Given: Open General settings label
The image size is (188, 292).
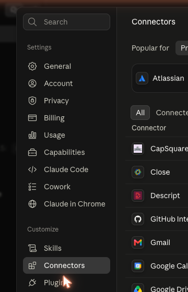Looking at the screenshot, I should click(57, 66).
